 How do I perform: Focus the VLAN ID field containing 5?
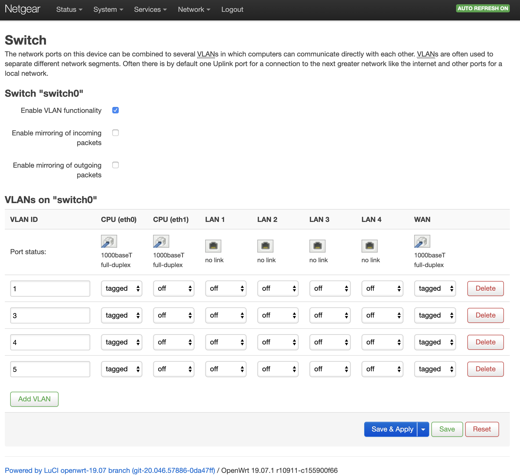click(x=50, y=369)
